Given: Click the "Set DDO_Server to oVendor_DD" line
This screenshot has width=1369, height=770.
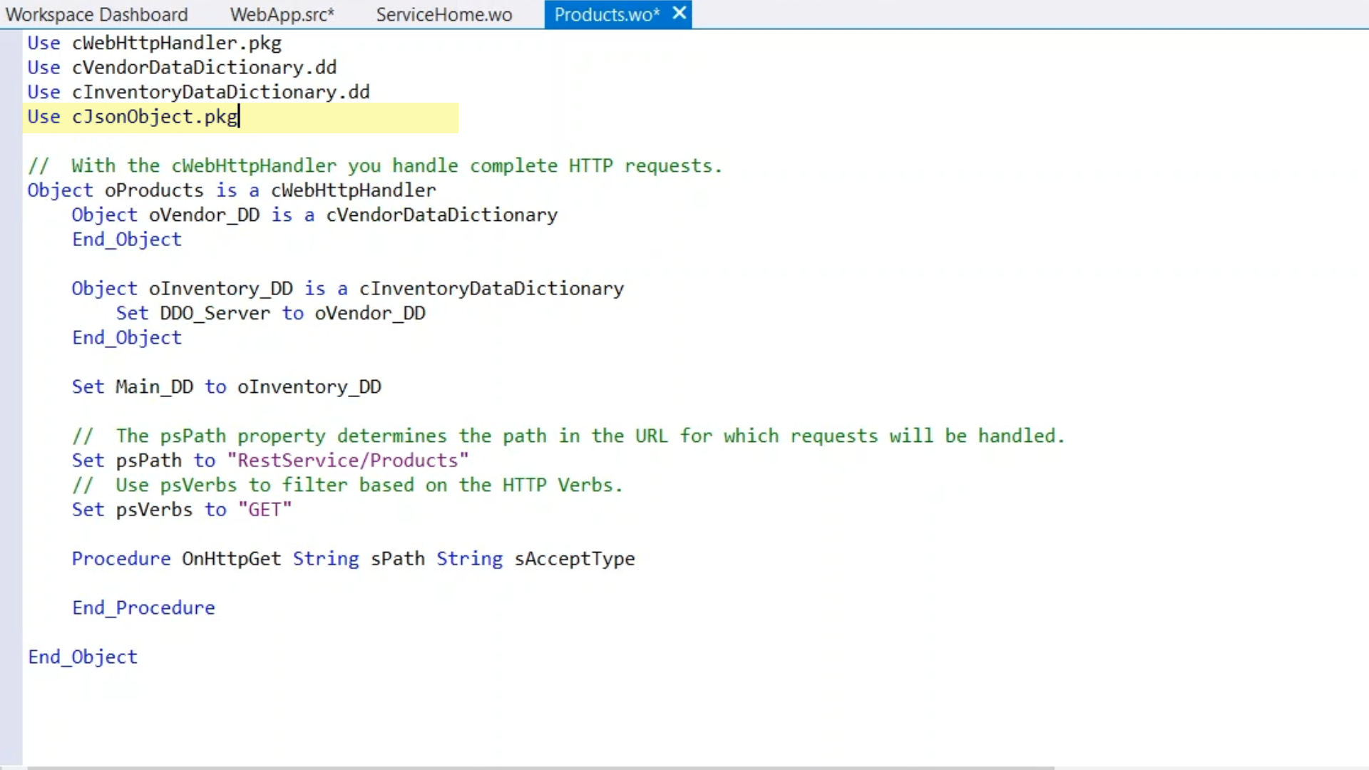Looking at the screenshot, I should (271, 314).
